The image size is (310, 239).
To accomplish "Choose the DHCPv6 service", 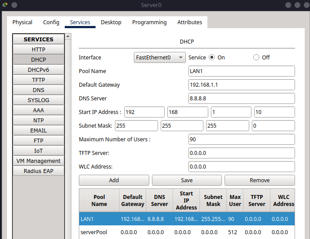I will [38, 70].
